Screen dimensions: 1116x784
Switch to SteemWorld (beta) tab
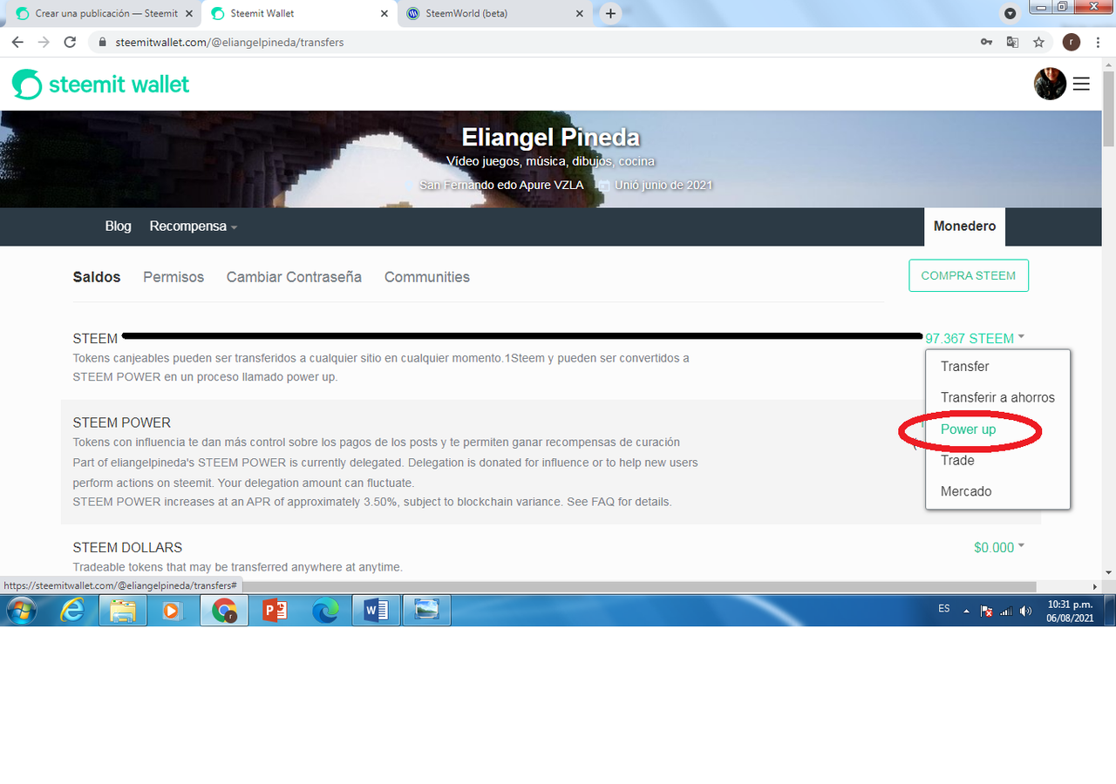coord(494,14)
